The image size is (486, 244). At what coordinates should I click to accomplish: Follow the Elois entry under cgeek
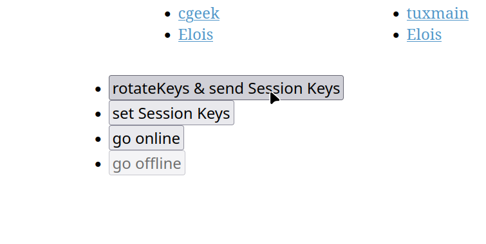click(x=196, y=34)
